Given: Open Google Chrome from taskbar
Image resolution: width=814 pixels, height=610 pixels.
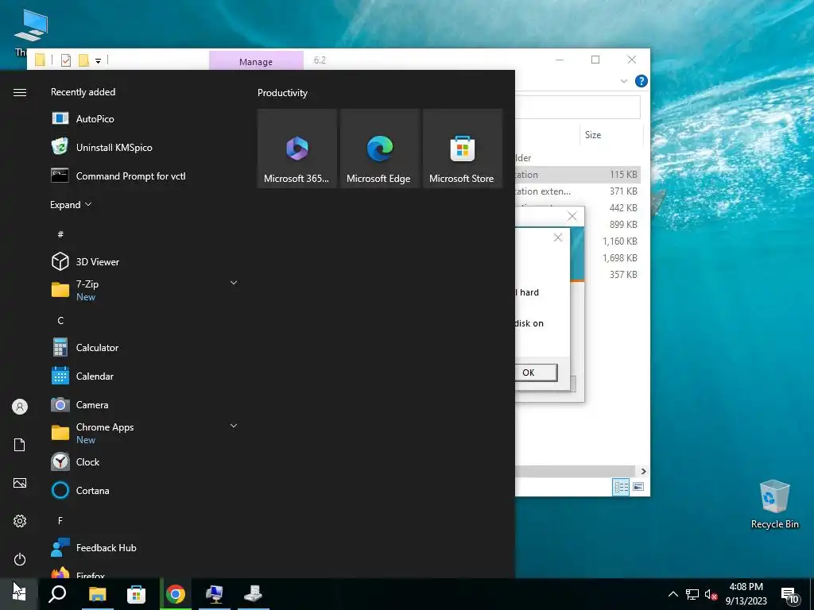Looking at the screenshot, I should click(176, 594).
